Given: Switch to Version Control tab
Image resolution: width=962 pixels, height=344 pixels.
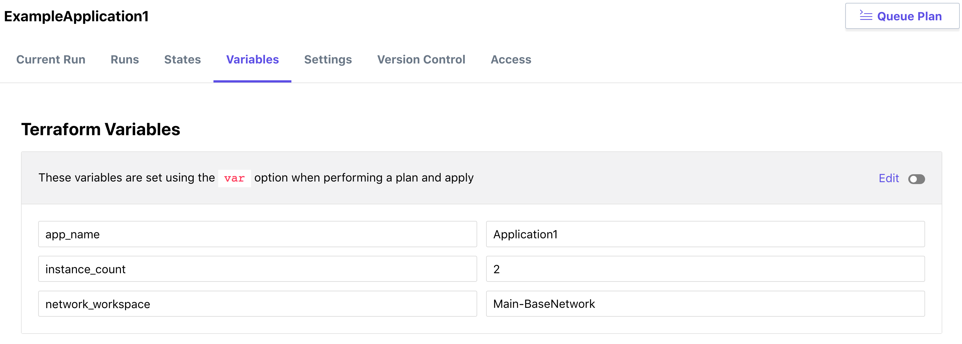Looking at the screenshot, I should (x=421, y=60).
